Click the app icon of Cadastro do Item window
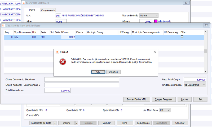The width and height of the screenshot is (212, 128). (x=3, y=25)
